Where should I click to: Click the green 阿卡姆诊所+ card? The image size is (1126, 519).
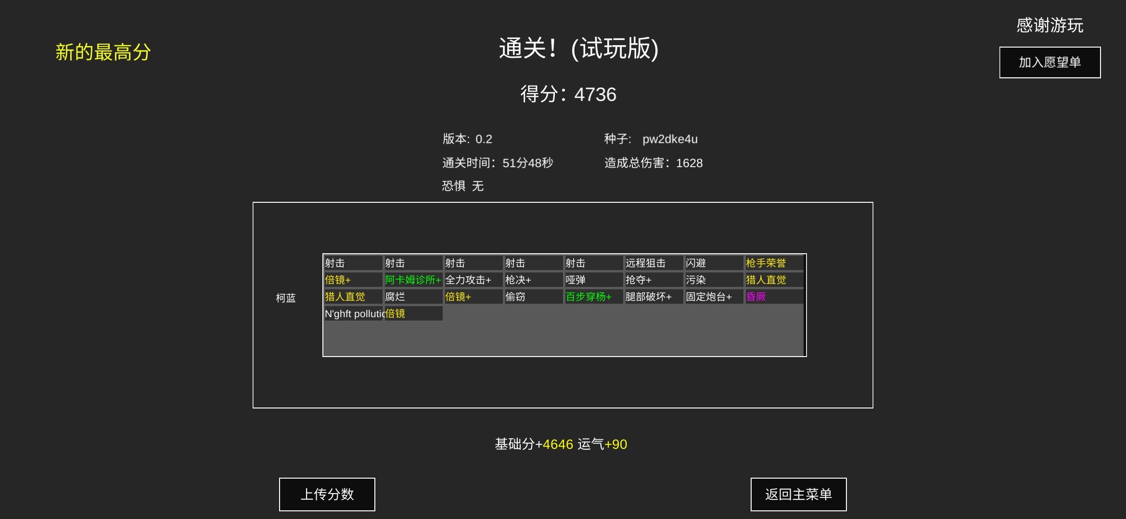(x=412, y=280)
